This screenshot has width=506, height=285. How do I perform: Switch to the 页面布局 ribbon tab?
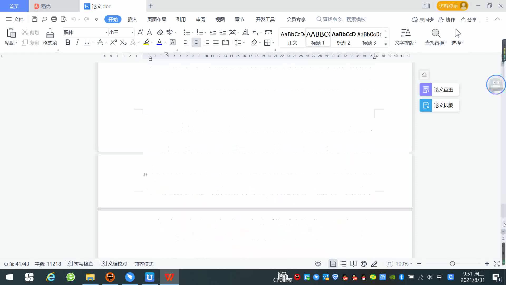157,19
